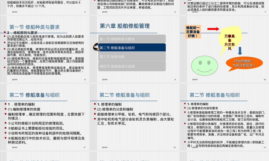Click the 1. 修理单的编制 heading on slide 13
This screenshot has width=269, height=161.
tap(198, 104)
